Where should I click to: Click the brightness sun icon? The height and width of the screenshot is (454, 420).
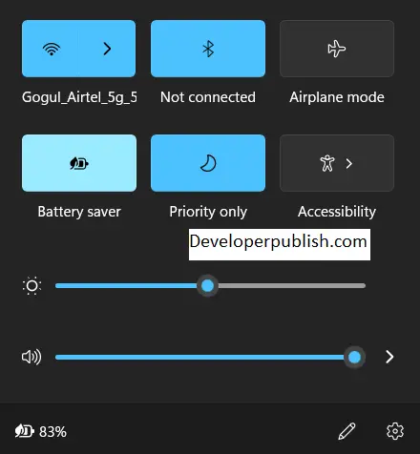coord(31,285)
